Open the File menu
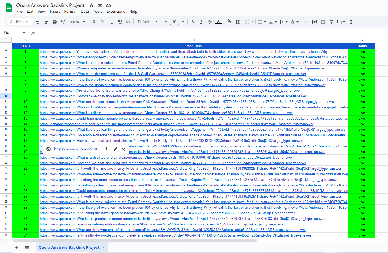 [x=19, y=11]
